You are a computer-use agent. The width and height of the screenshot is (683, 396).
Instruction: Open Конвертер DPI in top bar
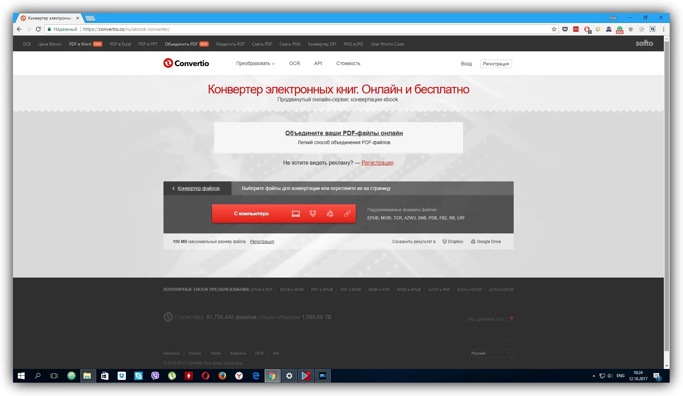click(322, 44)
